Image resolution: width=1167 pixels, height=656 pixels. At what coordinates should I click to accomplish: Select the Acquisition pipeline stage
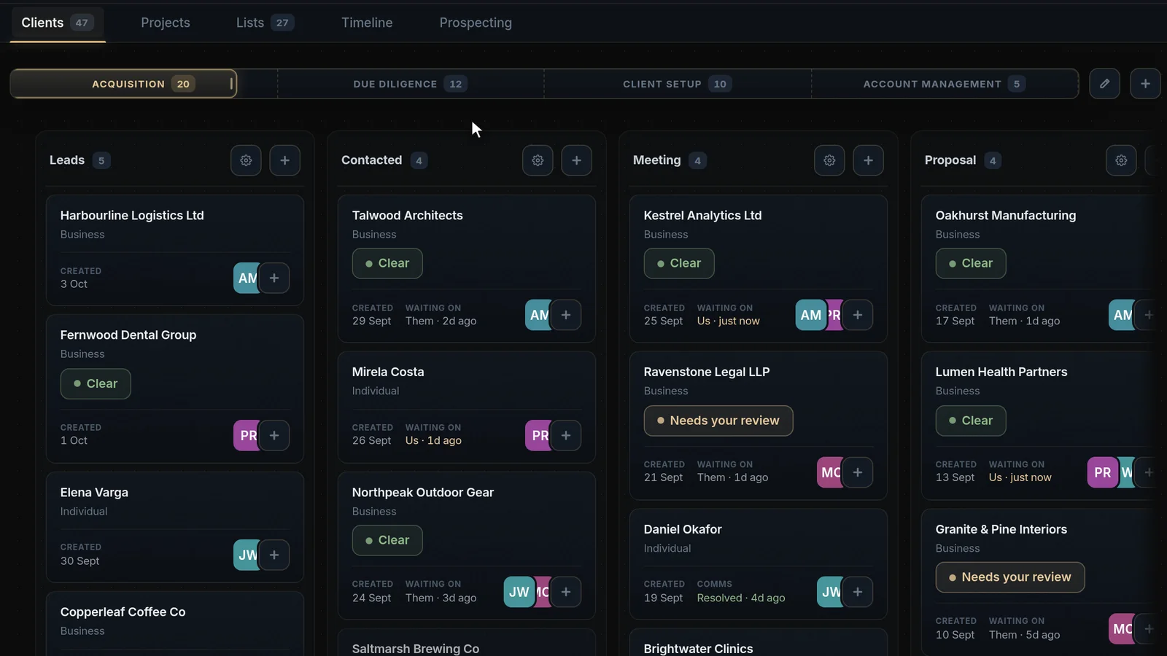[x=123, y=84]
